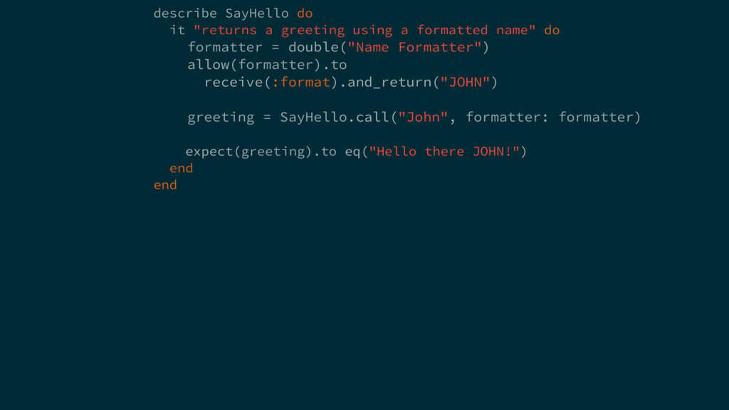This screenshot has width=729, height=410.
Task: Click the "returns a greeting using a formatted name" string
Action: pyautogui.click(x=364, y=31)
